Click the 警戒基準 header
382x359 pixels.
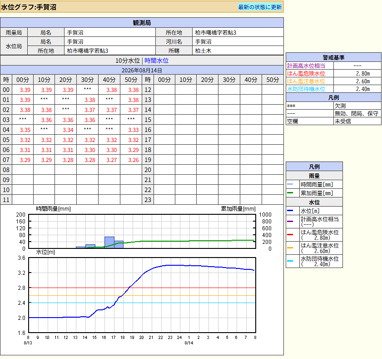(333, 57)
